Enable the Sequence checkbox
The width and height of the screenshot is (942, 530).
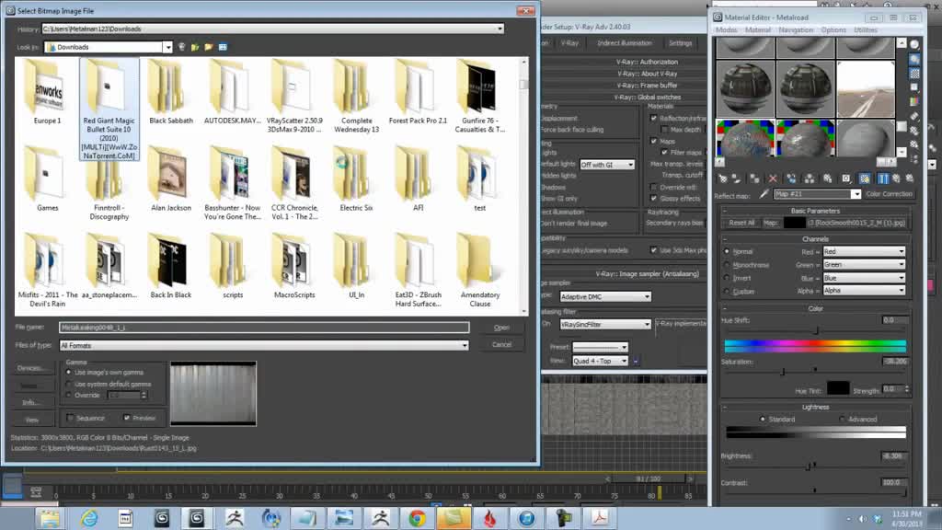(x=70, y=418)
